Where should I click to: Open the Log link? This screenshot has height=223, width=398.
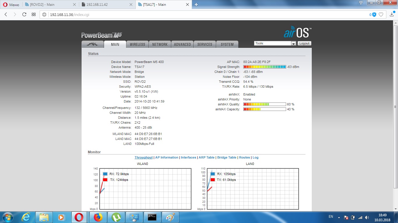(x=256, y=157)
